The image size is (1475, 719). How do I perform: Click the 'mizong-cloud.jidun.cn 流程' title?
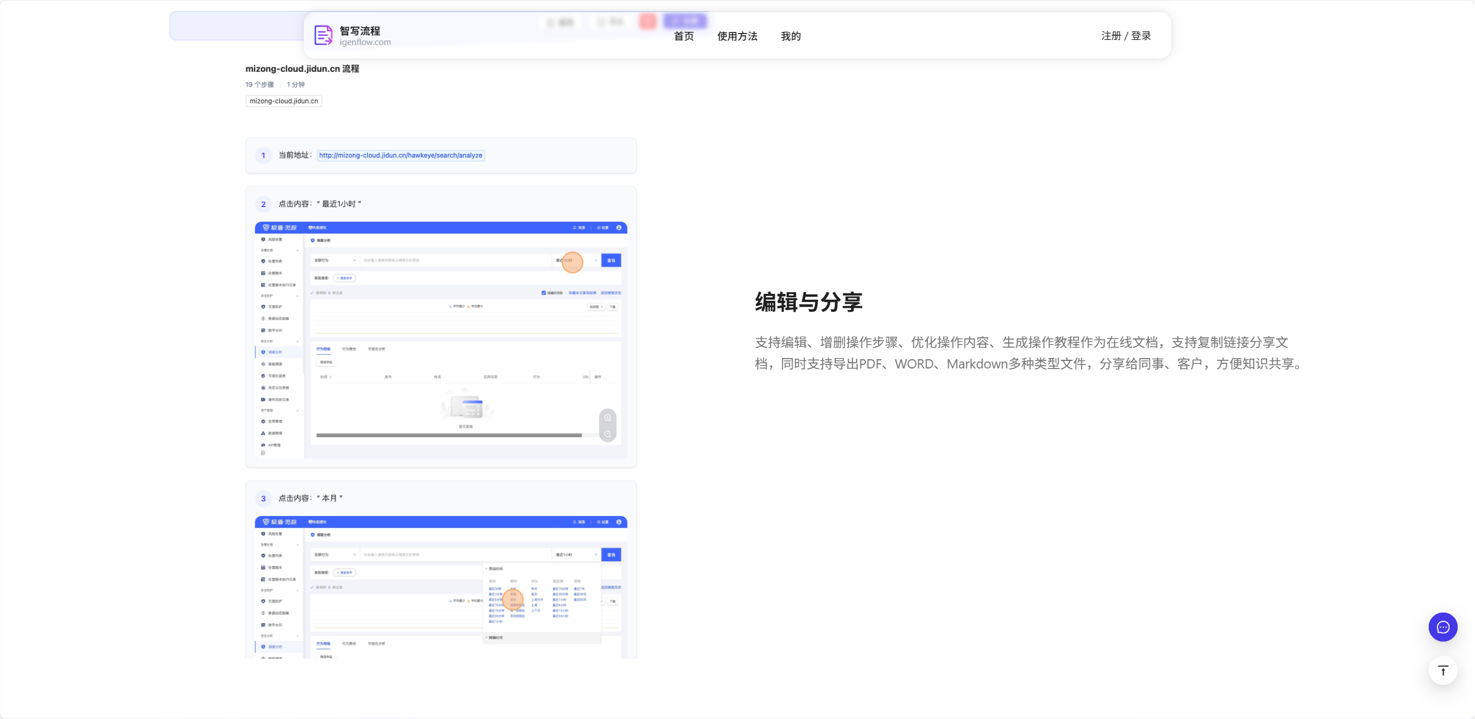302,69
